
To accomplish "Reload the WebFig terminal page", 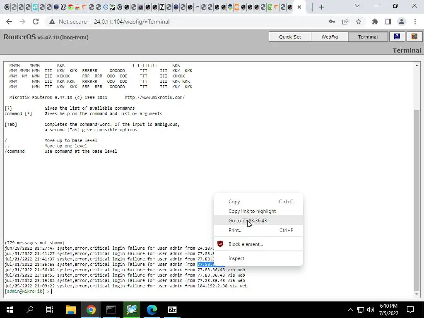I will pyautogui.click(x=36, y=22).
